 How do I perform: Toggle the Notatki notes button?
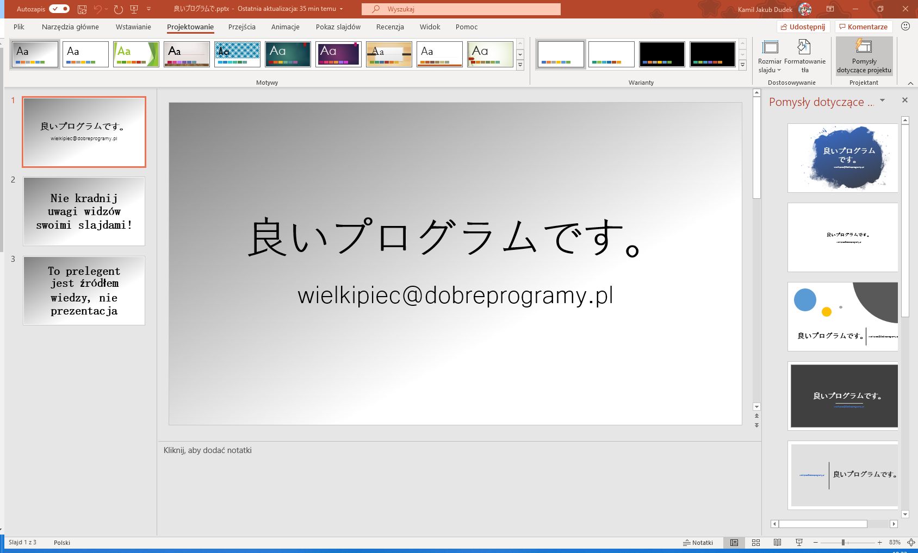(698, 542)
